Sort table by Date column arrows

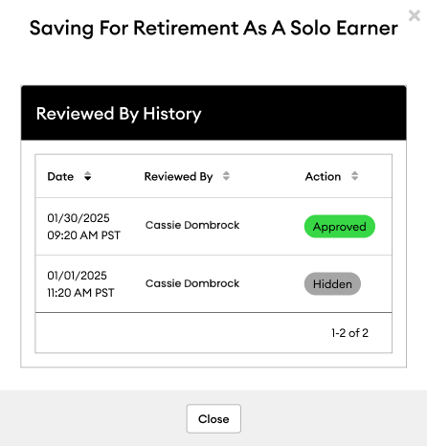click(87, 176)
